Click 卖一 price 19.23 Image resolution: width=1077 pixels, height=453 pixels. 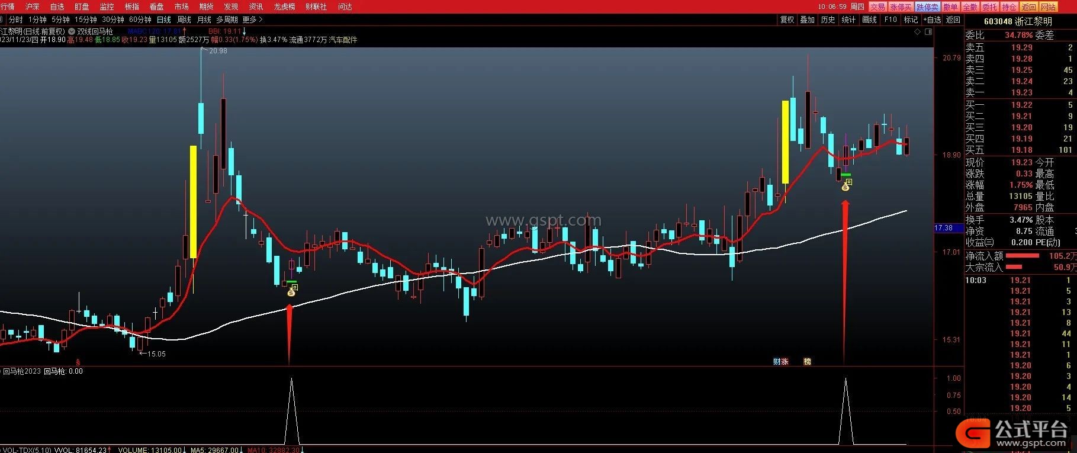(x=1021, y=92)
